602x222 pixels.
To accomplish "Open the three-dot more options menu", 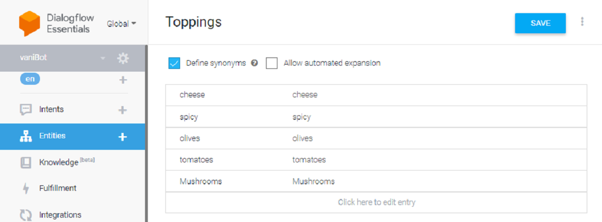I will click(x=582, y=22).
